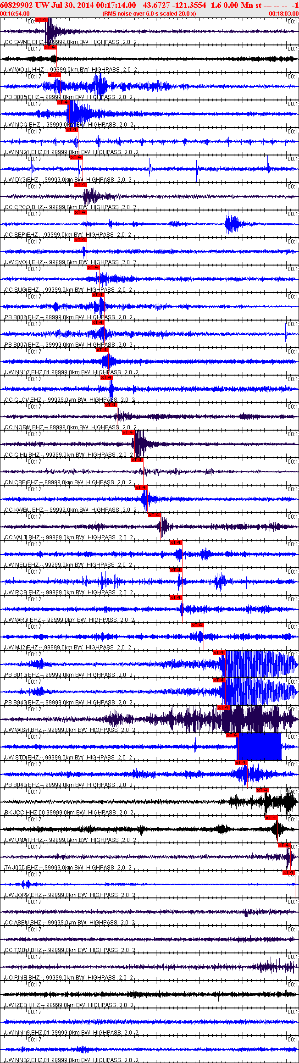Select the PB.B040.EHZ station label

22,785
